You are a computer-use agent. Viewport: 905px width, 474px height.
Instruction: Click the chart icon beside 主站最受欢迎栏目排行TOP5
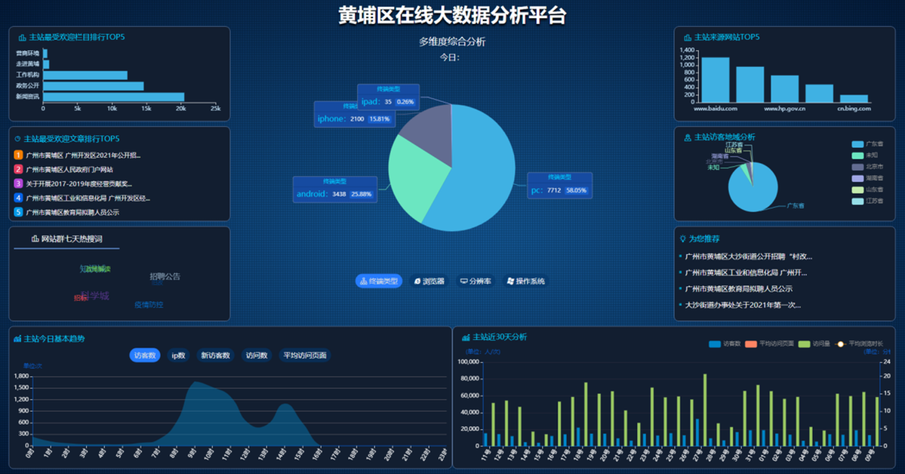coord(20,37)
